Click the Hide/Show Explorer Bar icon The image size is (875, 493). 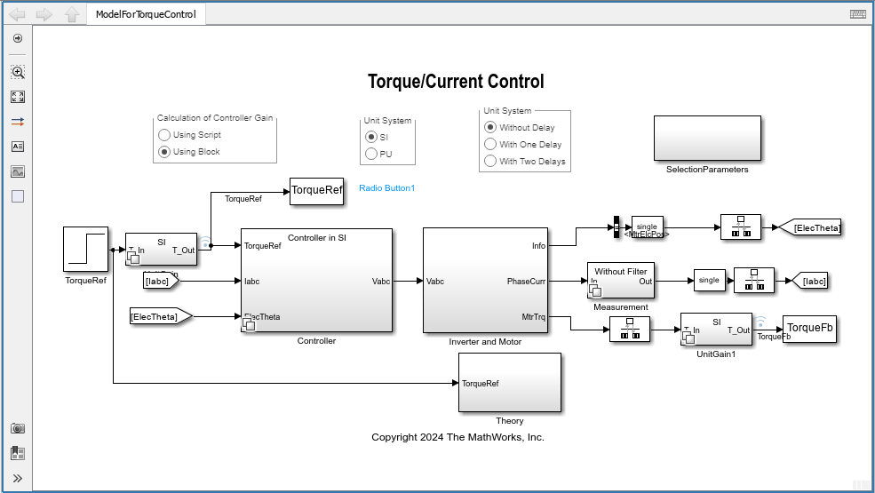pos(17,38)
